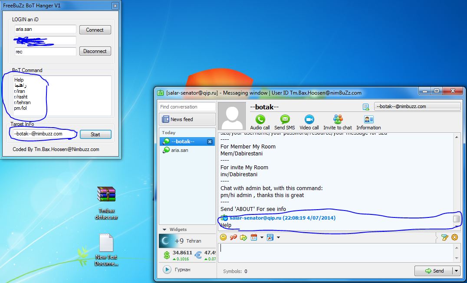Click Connect in FreeBuZz BoT Hanger
Viewport: 467px width, 283px height.
coord(95,30)
